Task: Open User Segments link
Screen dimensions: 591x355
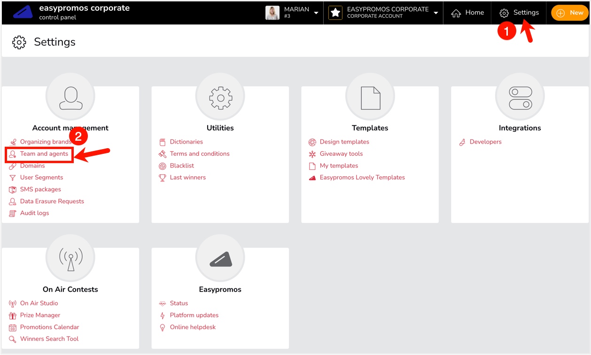Action: point(41,177)
